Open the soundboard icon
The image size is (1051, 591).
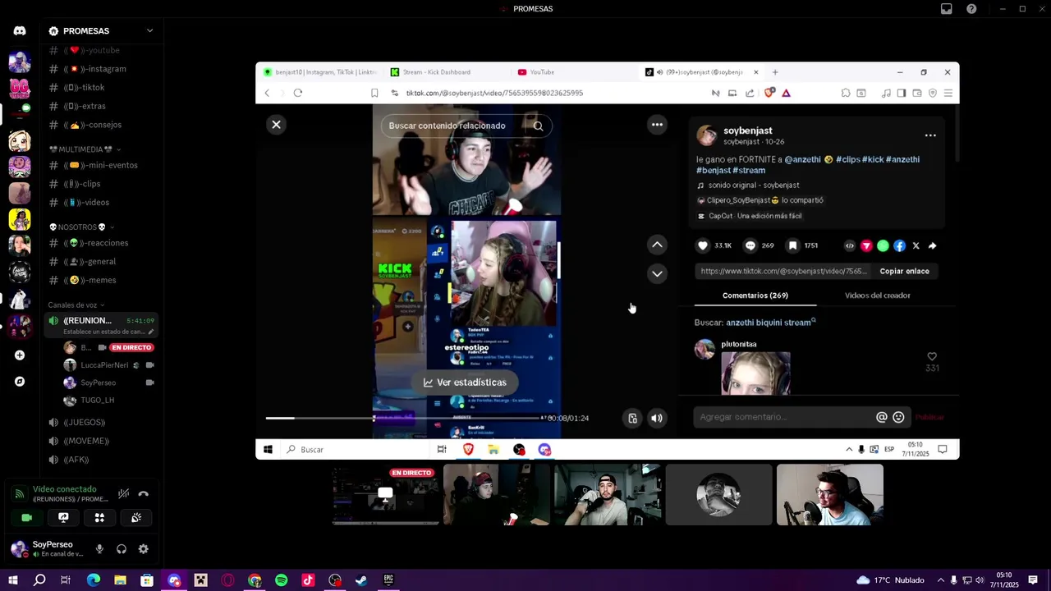[136, 518]
